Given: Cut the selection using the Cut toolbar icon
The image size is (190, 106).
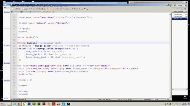Looking at the screenshot, I should click(x=29, y=9).
